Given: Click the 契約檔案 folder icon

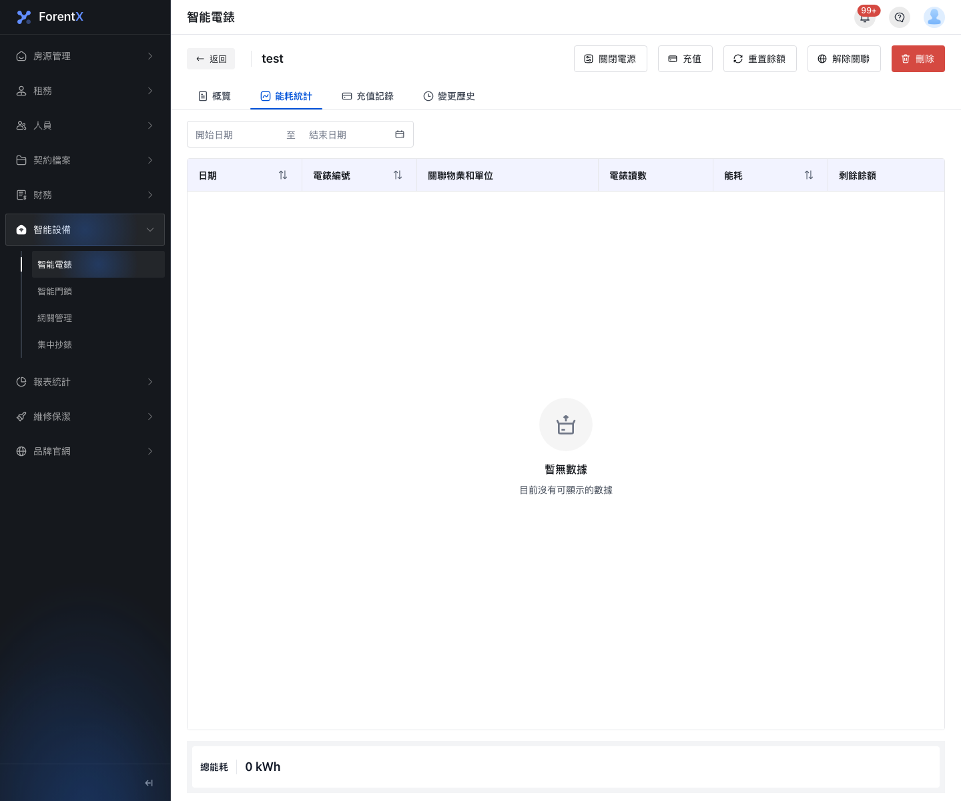Looking at the screenshot, I should coord(21,160).
